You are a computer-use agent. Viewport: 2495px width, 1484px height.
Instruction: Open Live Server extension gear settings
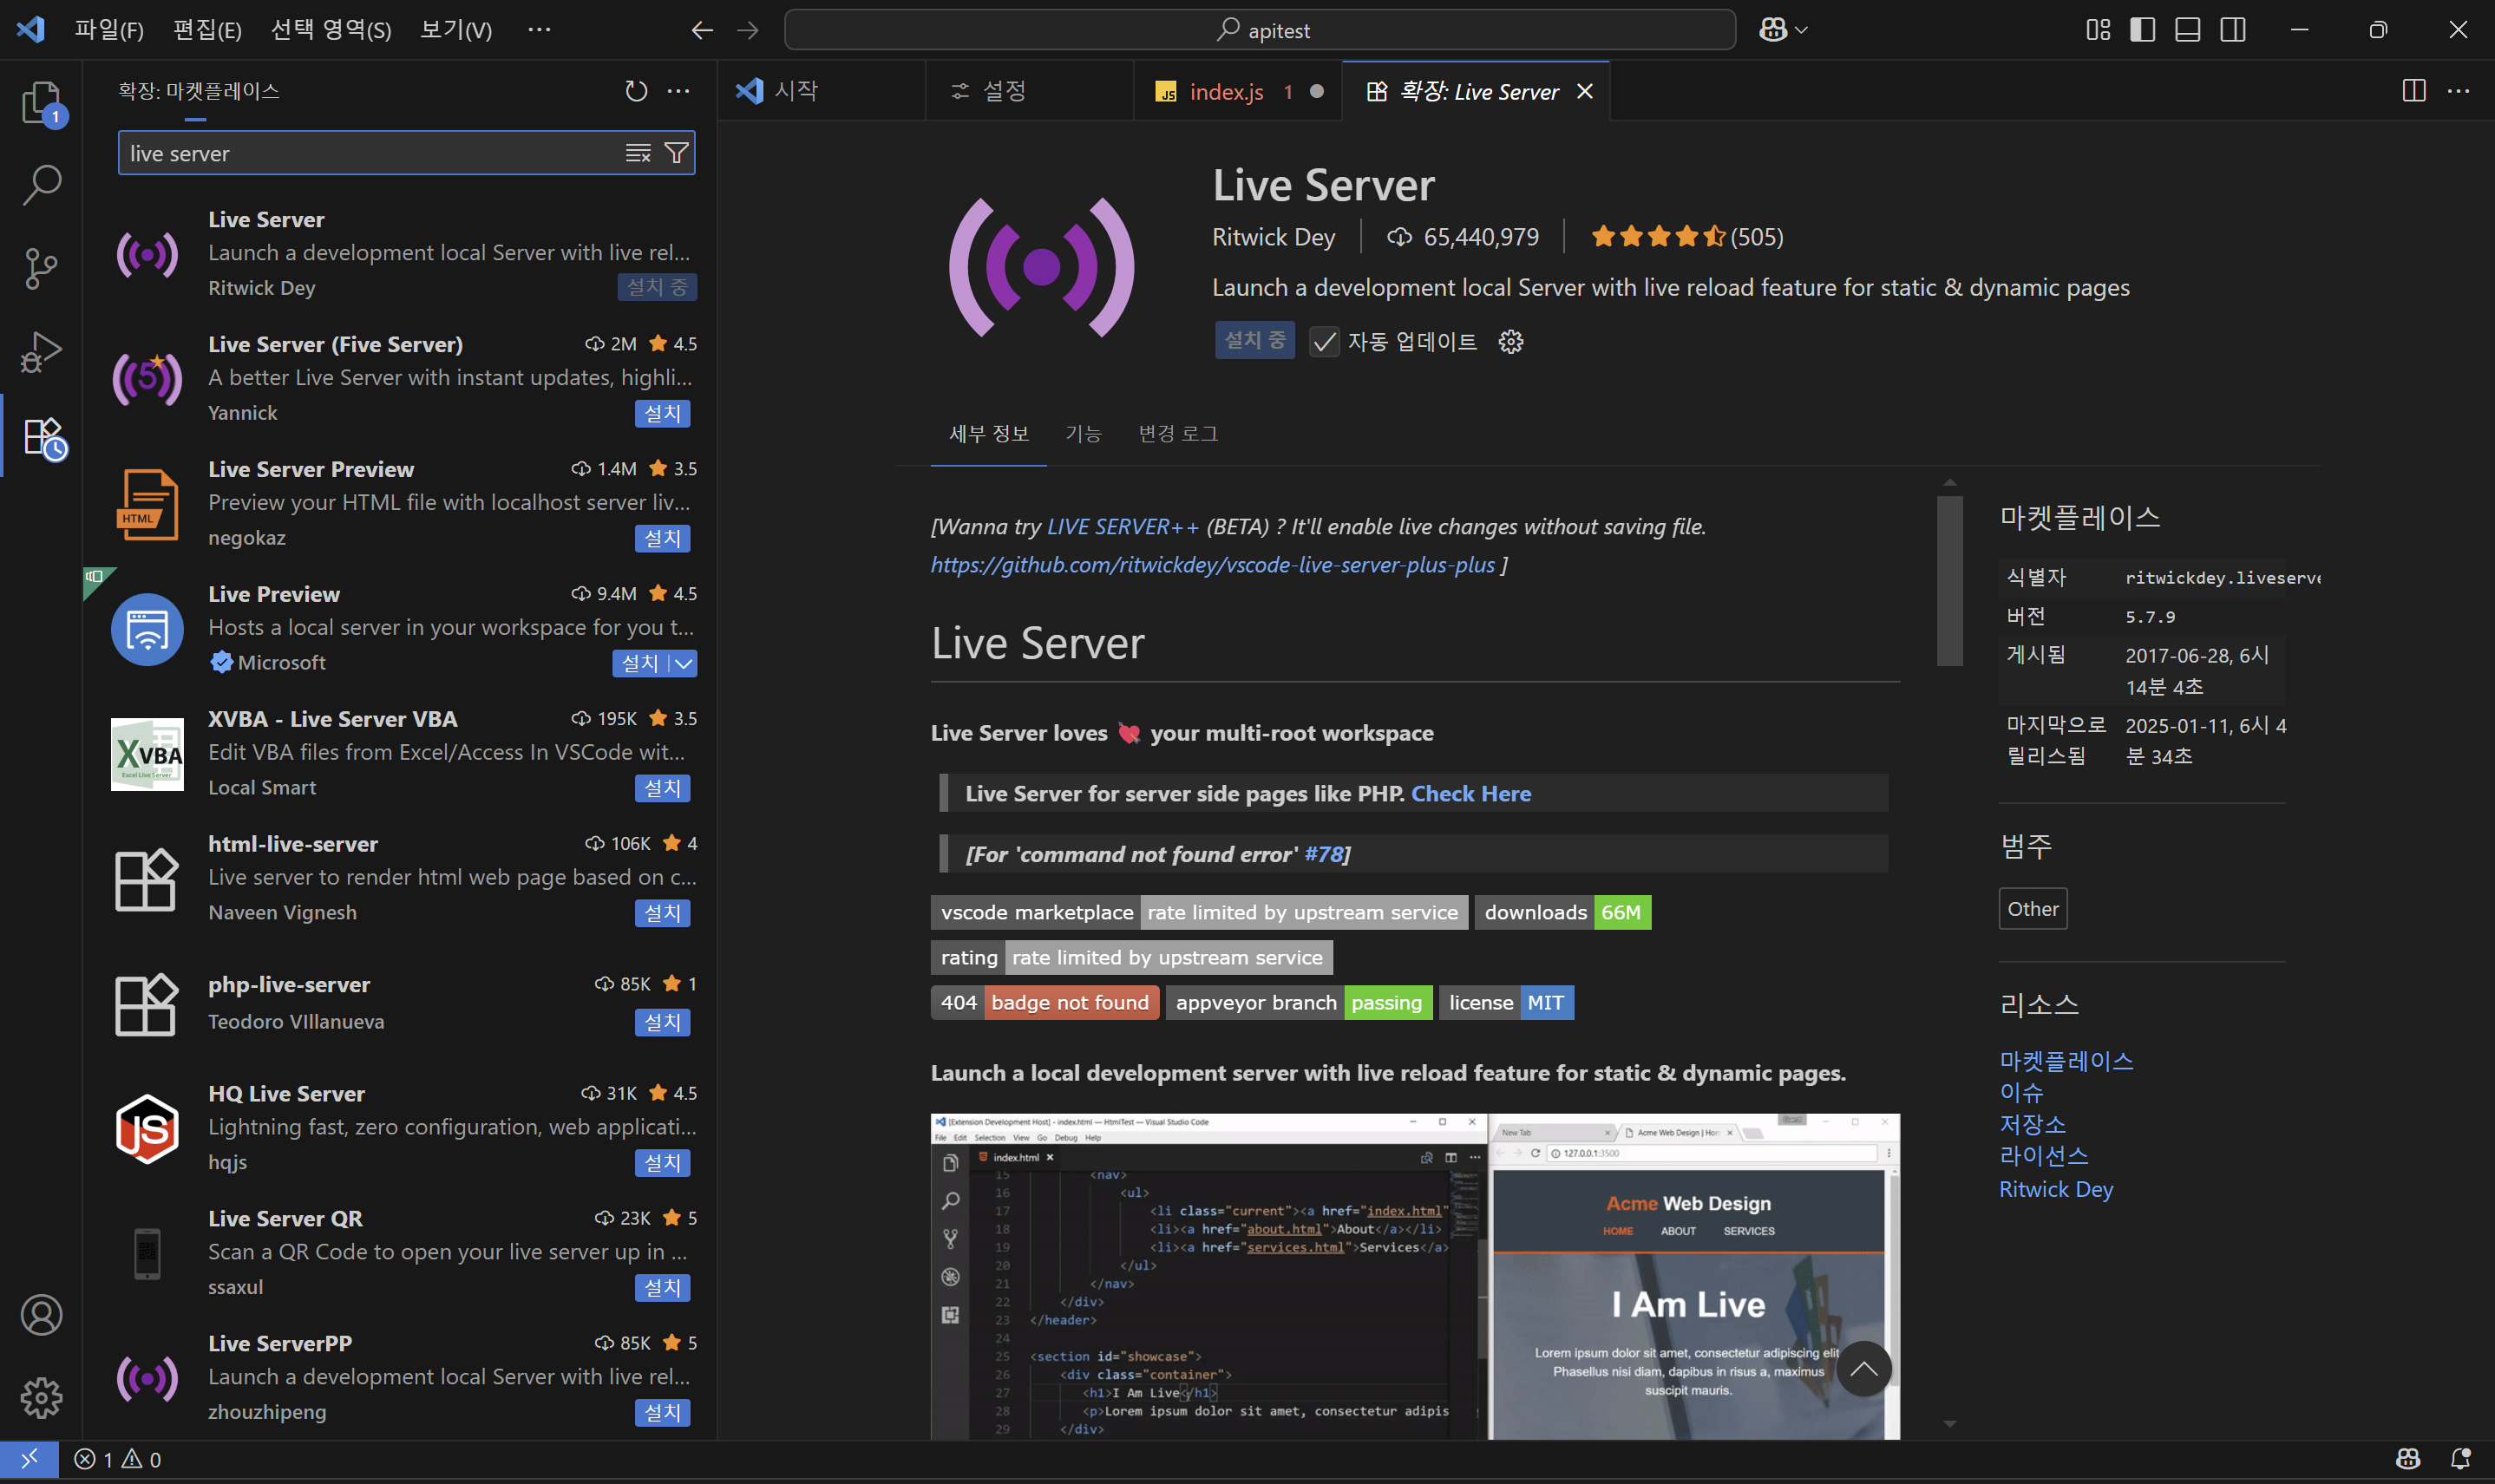pyautogui.click(x=1510, y=342)
